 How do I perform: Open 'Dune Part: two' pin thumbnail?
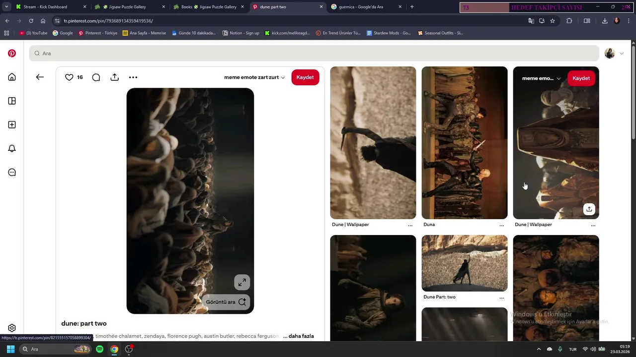(464, 263)
